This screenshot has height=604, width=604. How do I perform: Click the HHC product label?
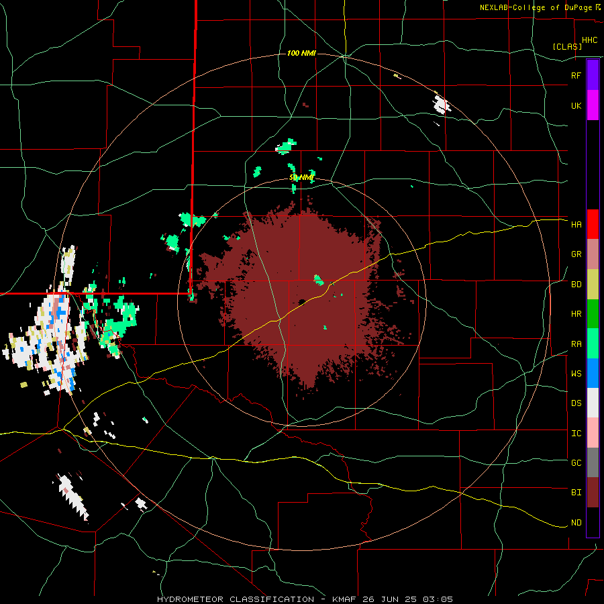click(x=589, y=40)
